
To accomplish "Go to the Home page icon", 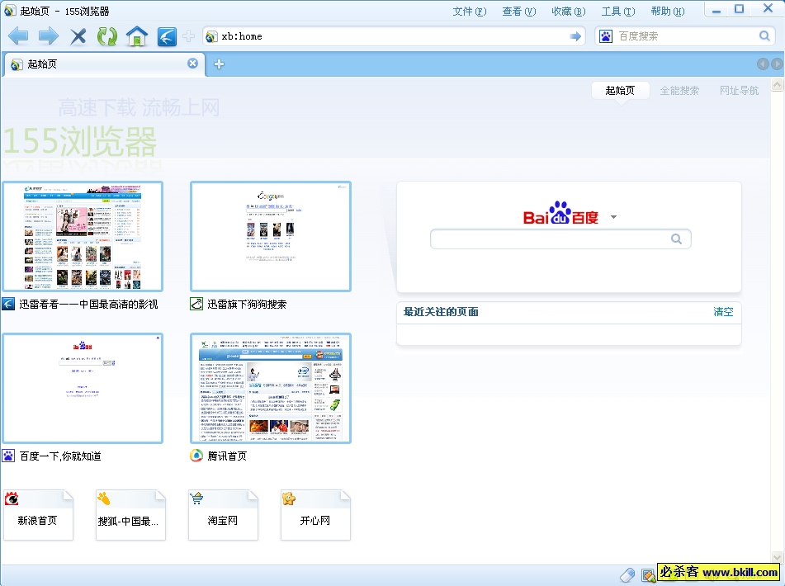I will click(137, 36).
